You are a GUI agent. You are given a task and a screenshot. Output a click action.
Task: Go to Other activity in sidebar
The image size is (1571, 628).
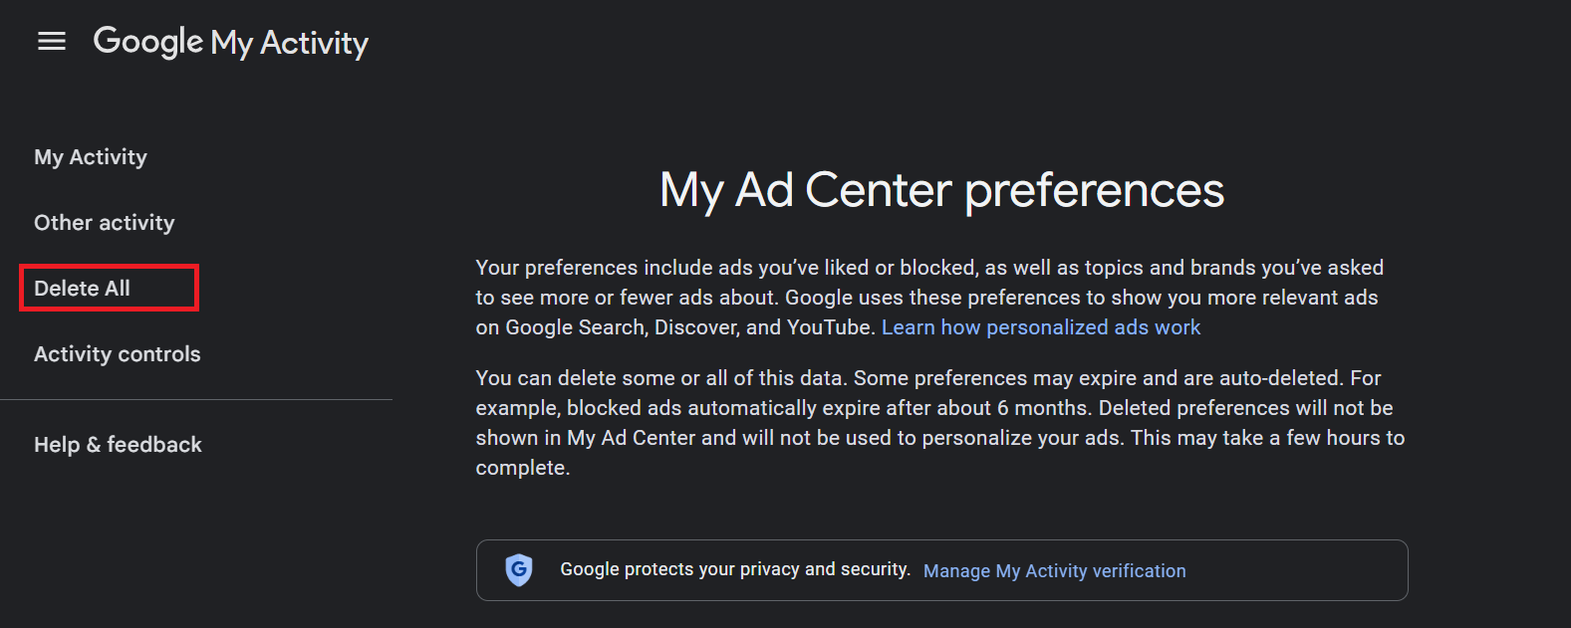105,223
